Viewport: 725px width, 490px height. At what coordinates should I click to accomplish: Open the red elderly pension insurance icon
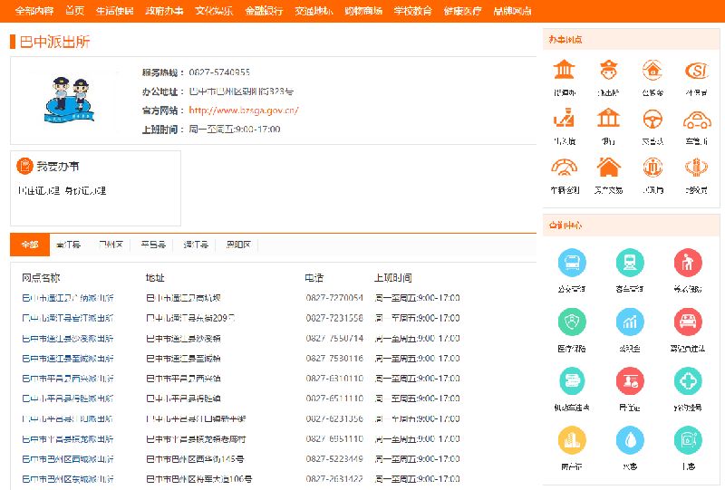pyautogui.click(x=688, y=263)
